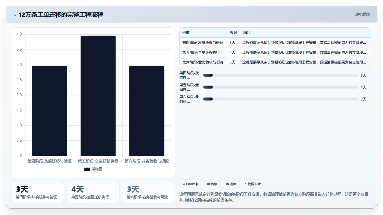The width and height of the screenshot is (383, 215).
Task: Click the 4天 label beside the progress bar
Action: (364, 87)
